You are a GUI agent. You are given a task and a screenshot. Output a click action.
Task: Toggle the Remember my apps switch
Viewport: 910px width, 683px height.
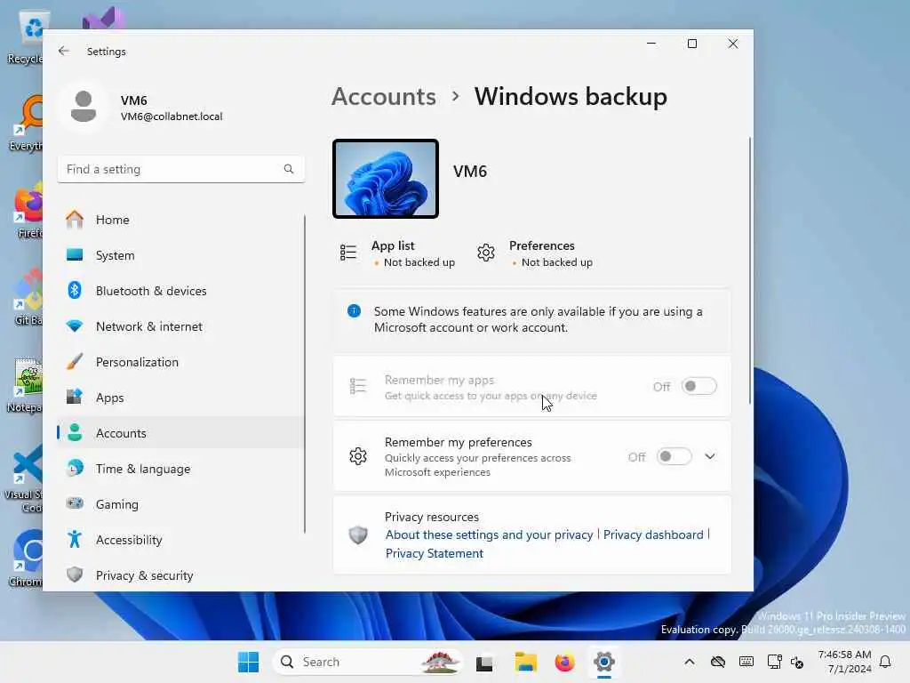tap(699, 386)
